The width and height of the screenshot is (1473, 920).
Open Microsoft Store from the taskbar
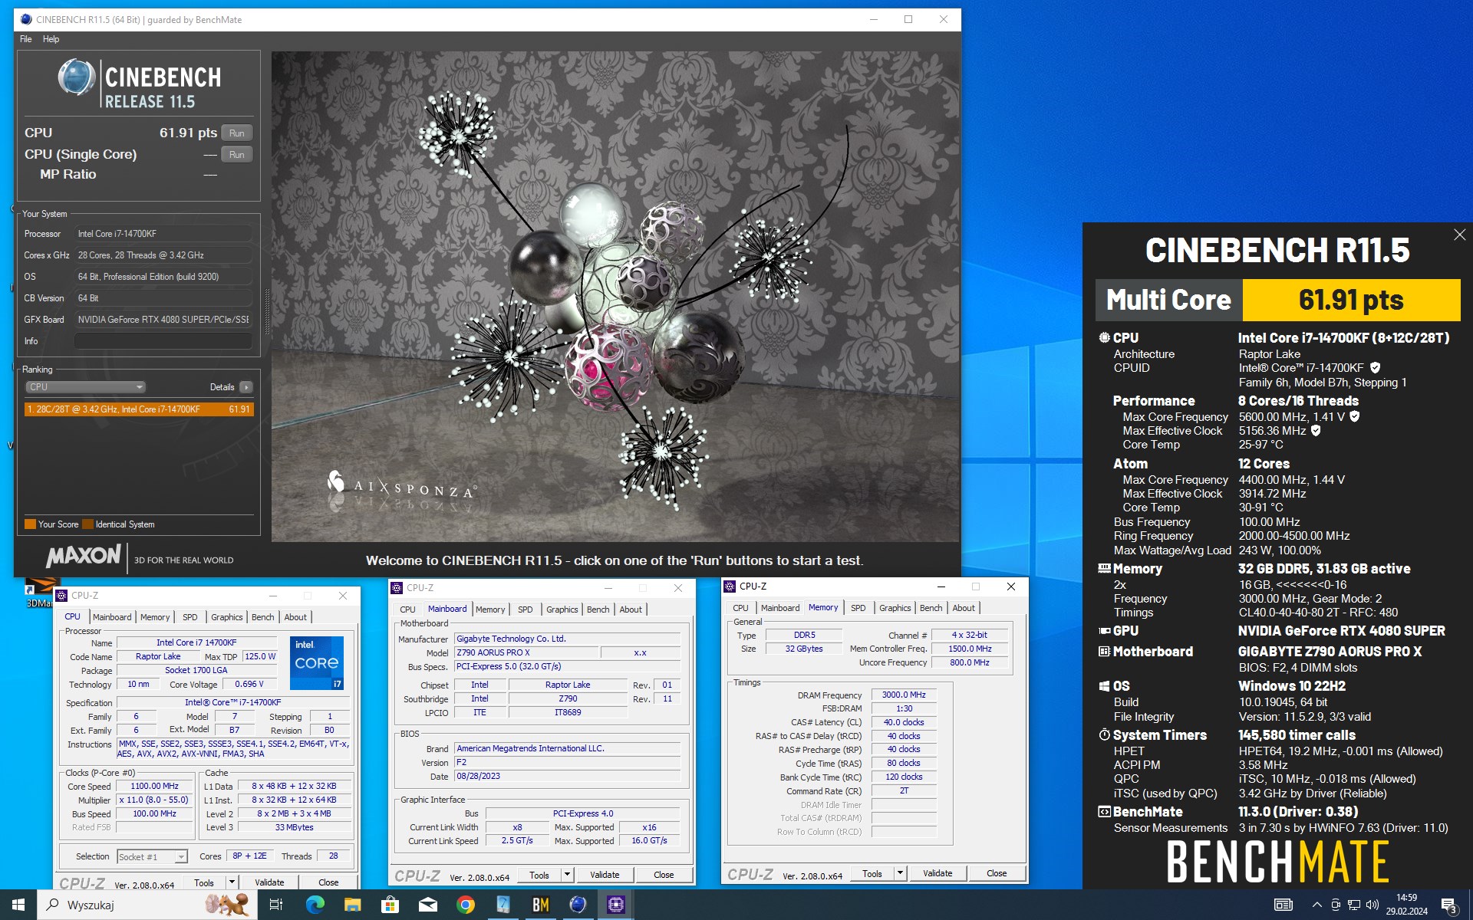[x=390, y=905]
